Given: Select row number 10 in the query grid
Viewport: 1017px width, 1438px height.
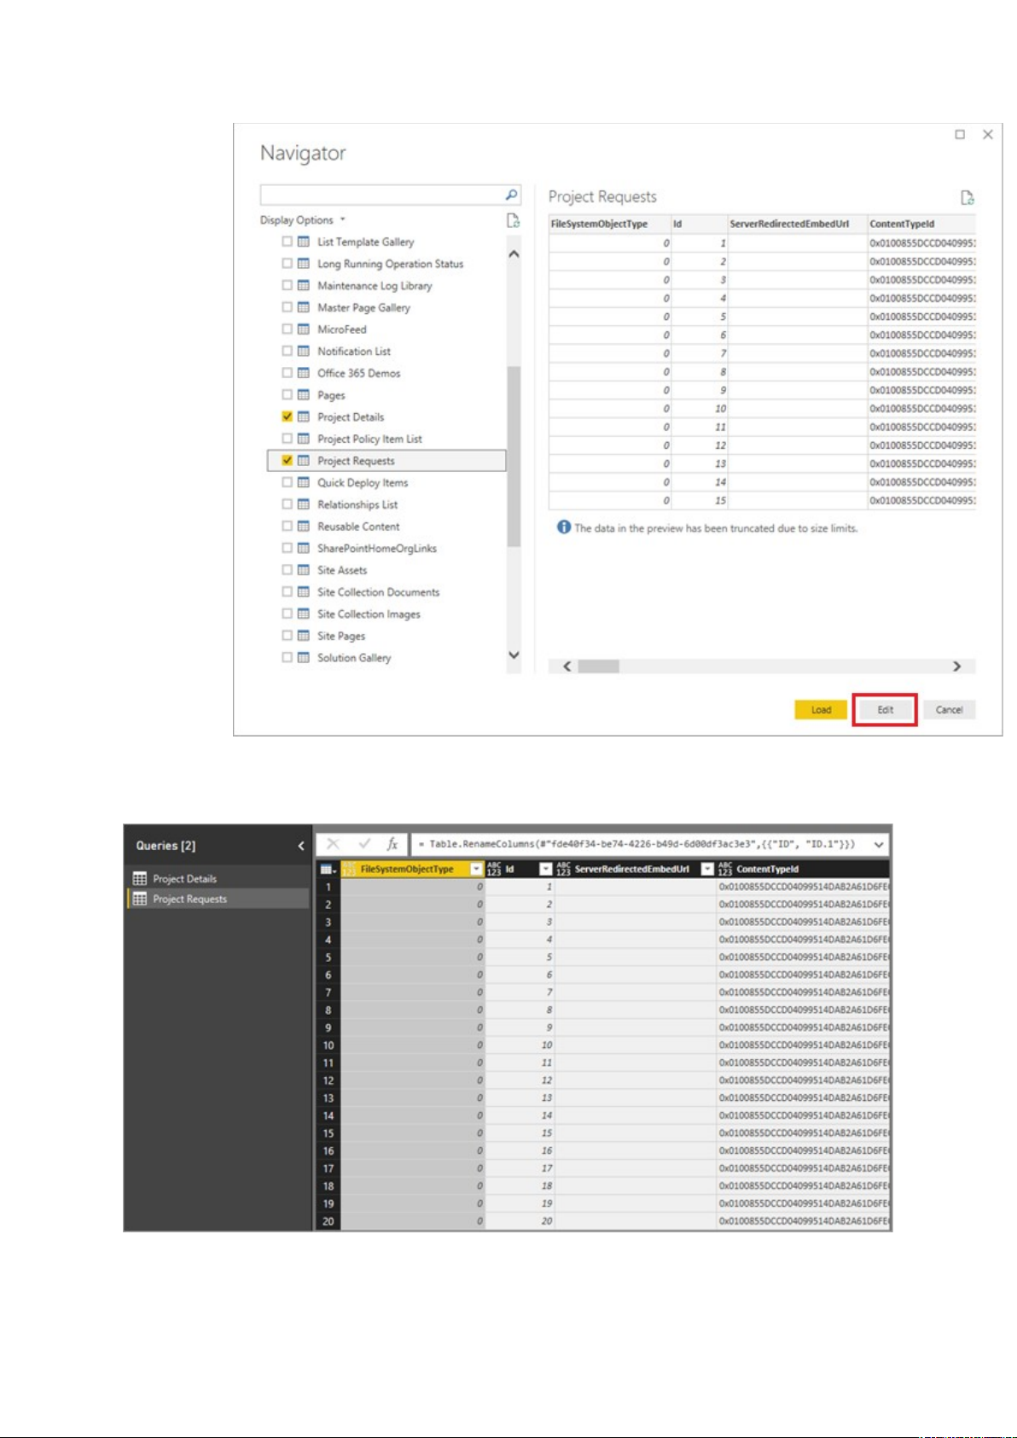Looking at the screenshot, I should (328, 1045).
